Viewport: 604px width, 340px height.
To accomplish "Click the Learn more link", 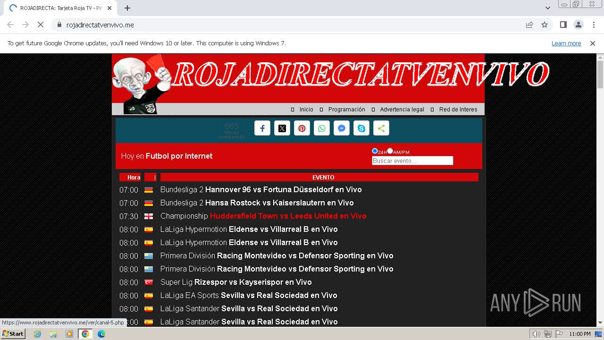I will pyautogui.click(x=566, y=43).
